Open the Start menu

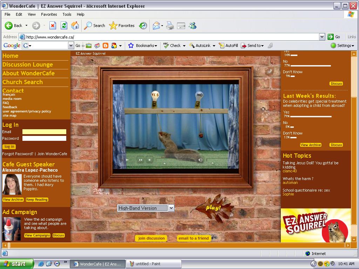pyautogui.click(x=16, y=264)
